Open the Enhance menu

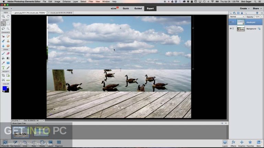click(66, 1)
